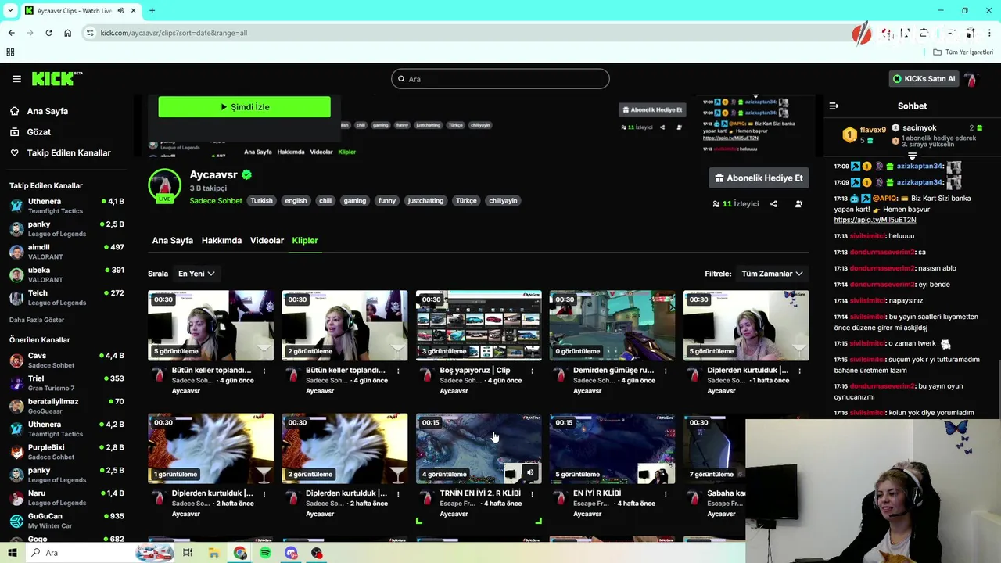The width and height of the screenshot is (1001, 563).
Task: Reload the page with browser refresh icon
Action: coord(48,33)
